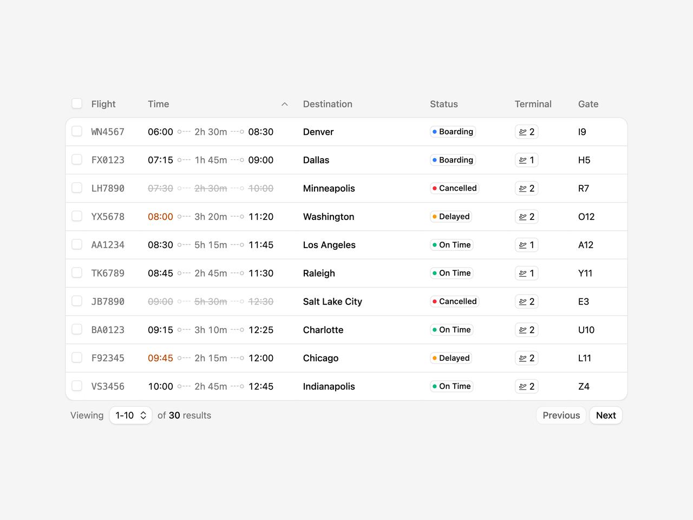693x520 pixels.
Task: Toggle Time column sort chevron
Action: (285, 104)
